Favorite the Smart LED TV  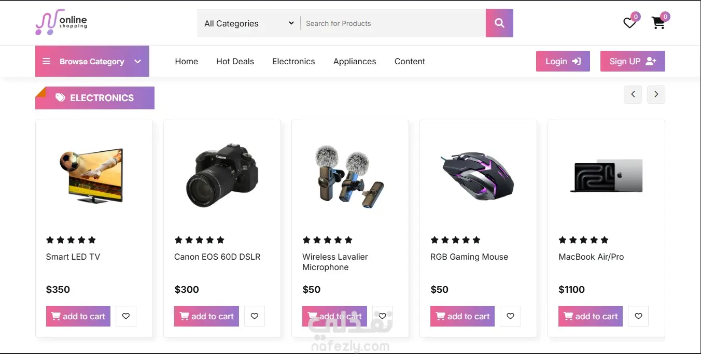[x=126, y=316]
